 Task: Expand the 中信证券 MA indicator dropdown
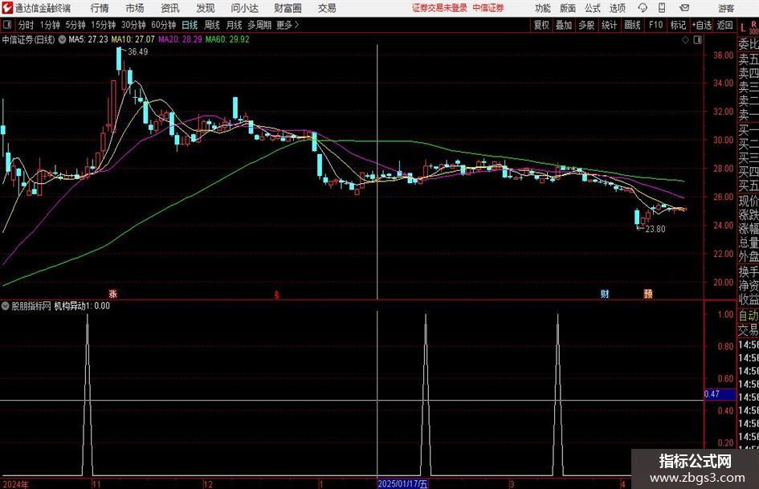63,39
